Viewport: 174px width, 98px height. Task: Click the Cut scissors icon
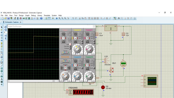(80, 18)
